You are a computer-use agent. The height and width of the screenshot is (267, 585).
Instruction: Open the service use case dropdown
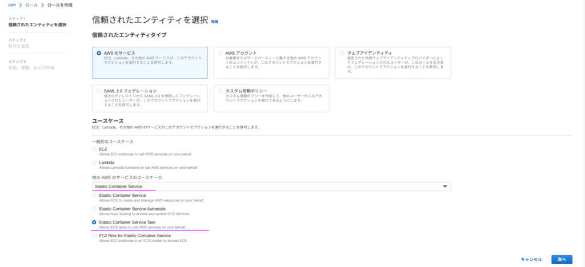click(x=271, y=186)
